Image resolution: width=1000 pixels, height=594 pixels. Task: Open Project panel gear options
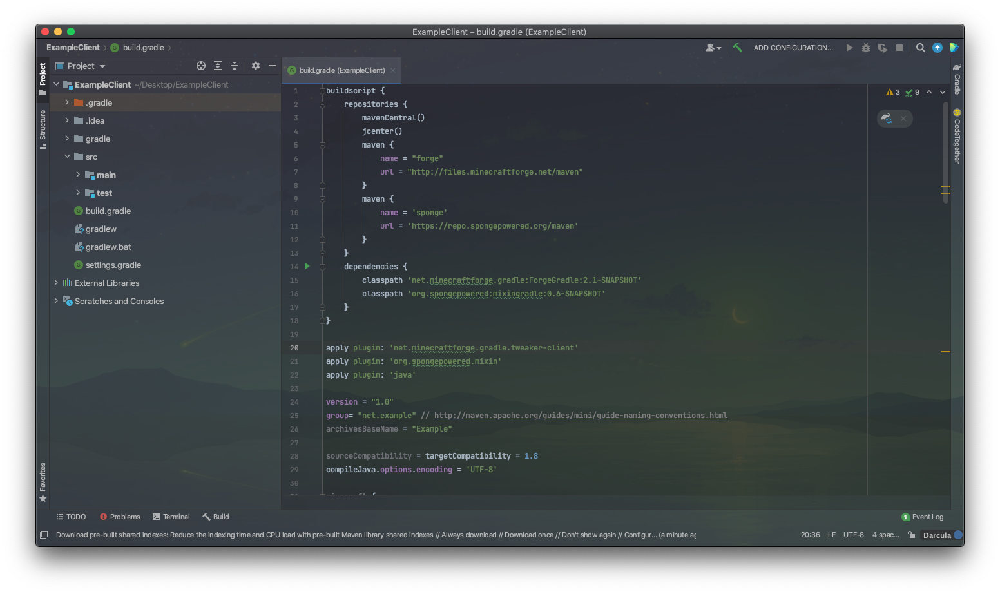[256, 66]
